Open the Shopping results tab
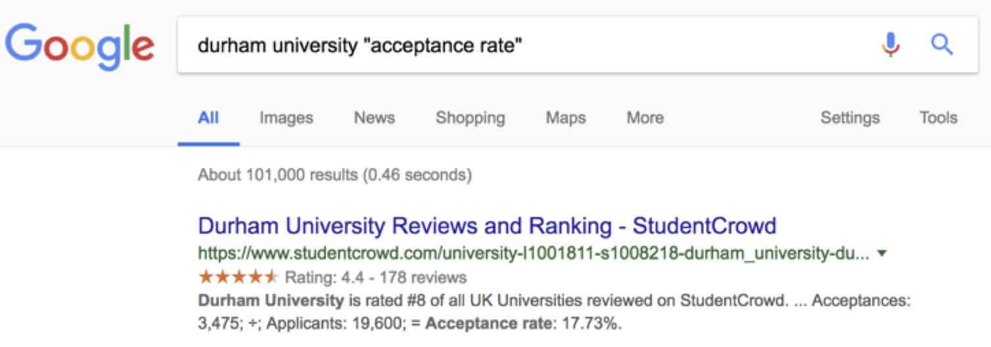The height and width of the screenshot is (347, 991). coord(471,118)
